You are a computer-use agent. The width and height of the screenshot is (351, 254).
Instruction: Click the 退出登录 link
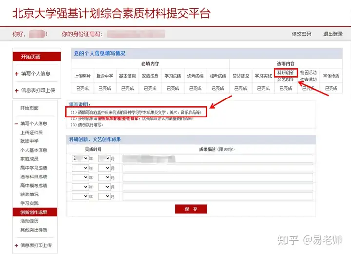[x=332, y=34]
